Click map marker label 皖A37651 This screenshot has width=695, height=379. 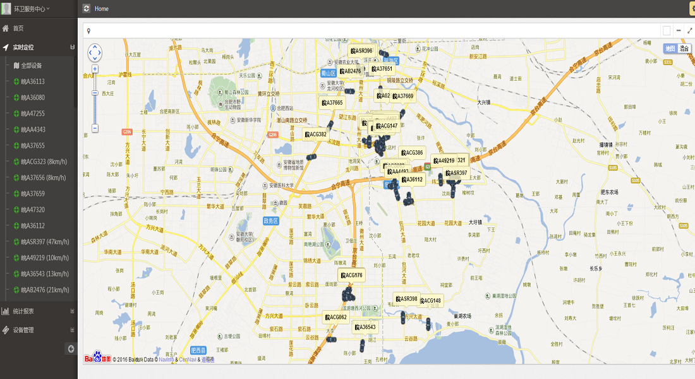[x=382, y=69]
